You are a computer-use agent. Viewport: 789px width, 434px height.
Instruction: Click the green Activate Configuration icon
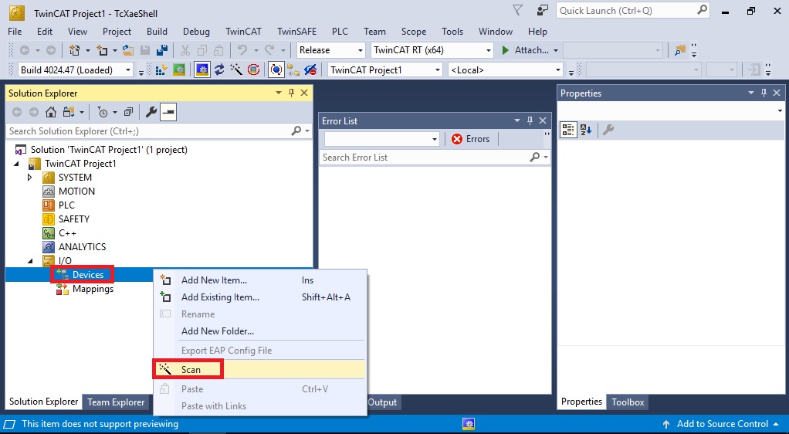click(178, 70)
